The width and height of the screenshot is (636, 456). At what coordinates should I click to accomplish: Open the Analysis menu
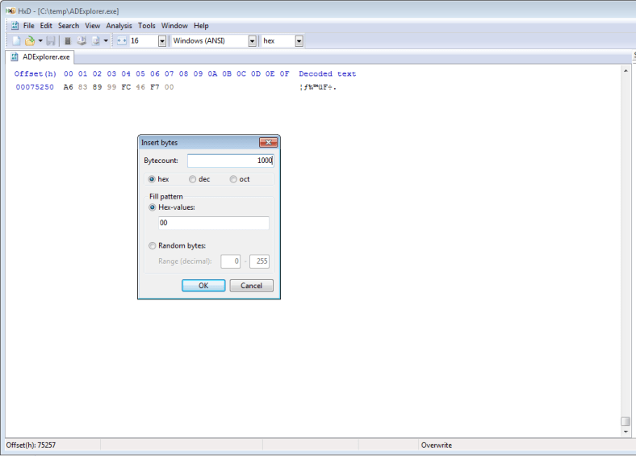(119, 26)
